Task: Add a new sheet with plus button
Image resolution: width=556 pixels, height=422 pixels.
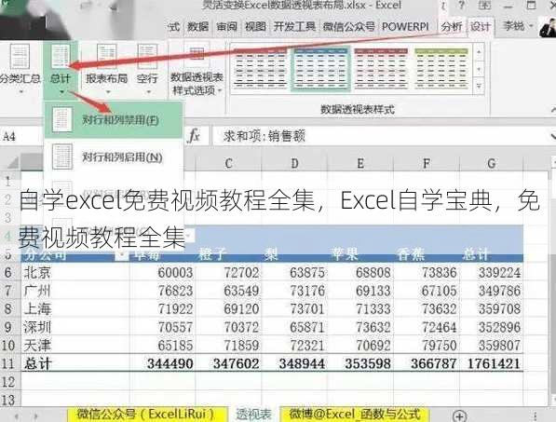Action: 459,415
